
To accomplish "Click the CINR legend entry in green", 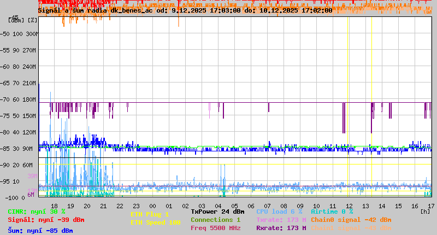I will [x=36, y=211].
